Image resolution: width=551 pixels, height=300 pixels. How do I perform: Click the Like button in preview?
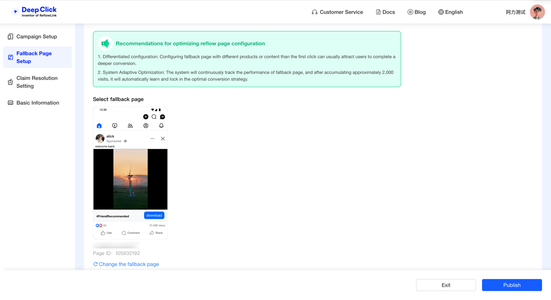coord(106,233)
